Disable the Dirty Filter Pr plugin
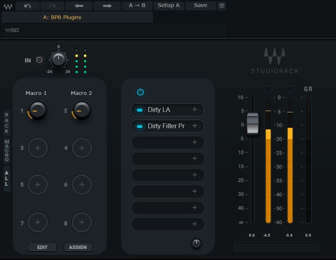The height and width of the screenshot is (260, 336). pyautogui.click(x=139, y=126)
